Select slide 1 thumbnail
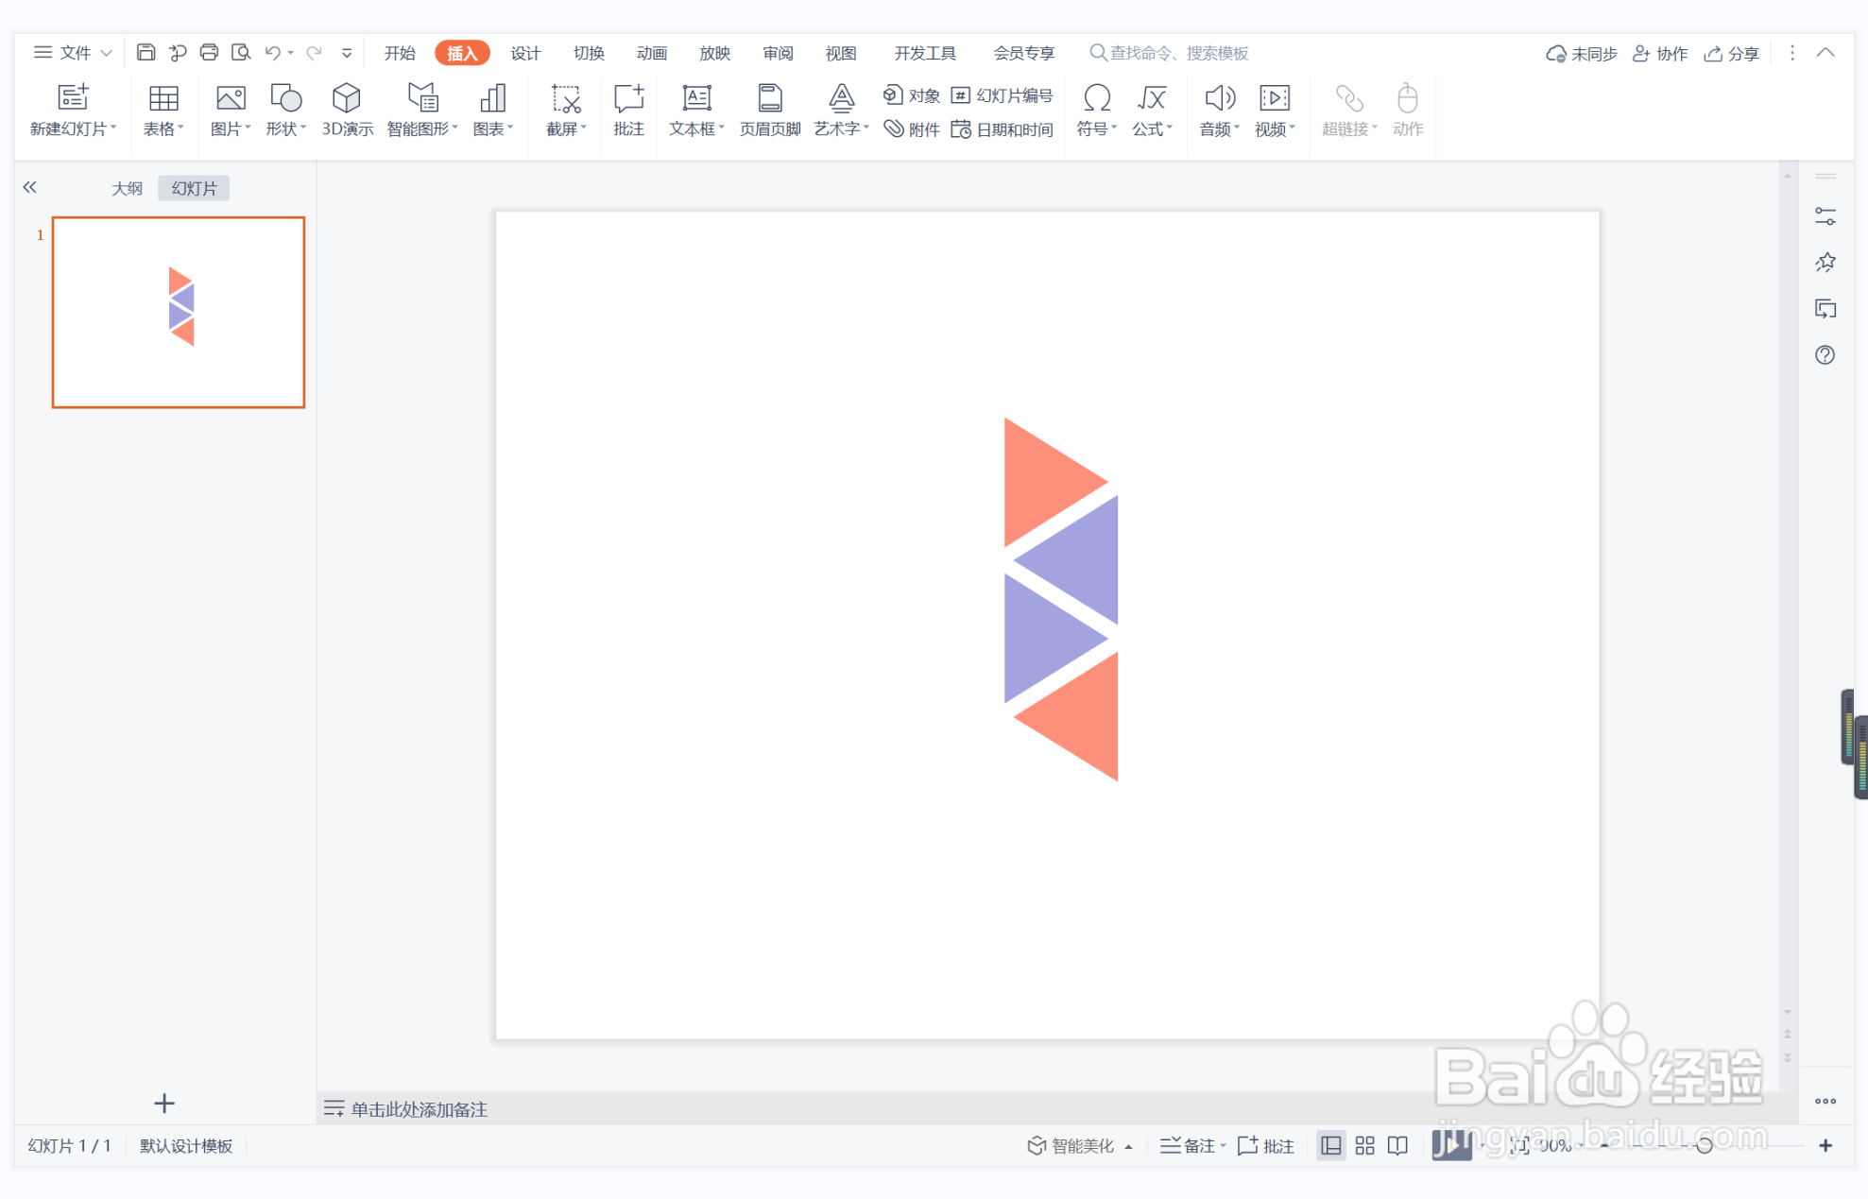 [179, 313]
